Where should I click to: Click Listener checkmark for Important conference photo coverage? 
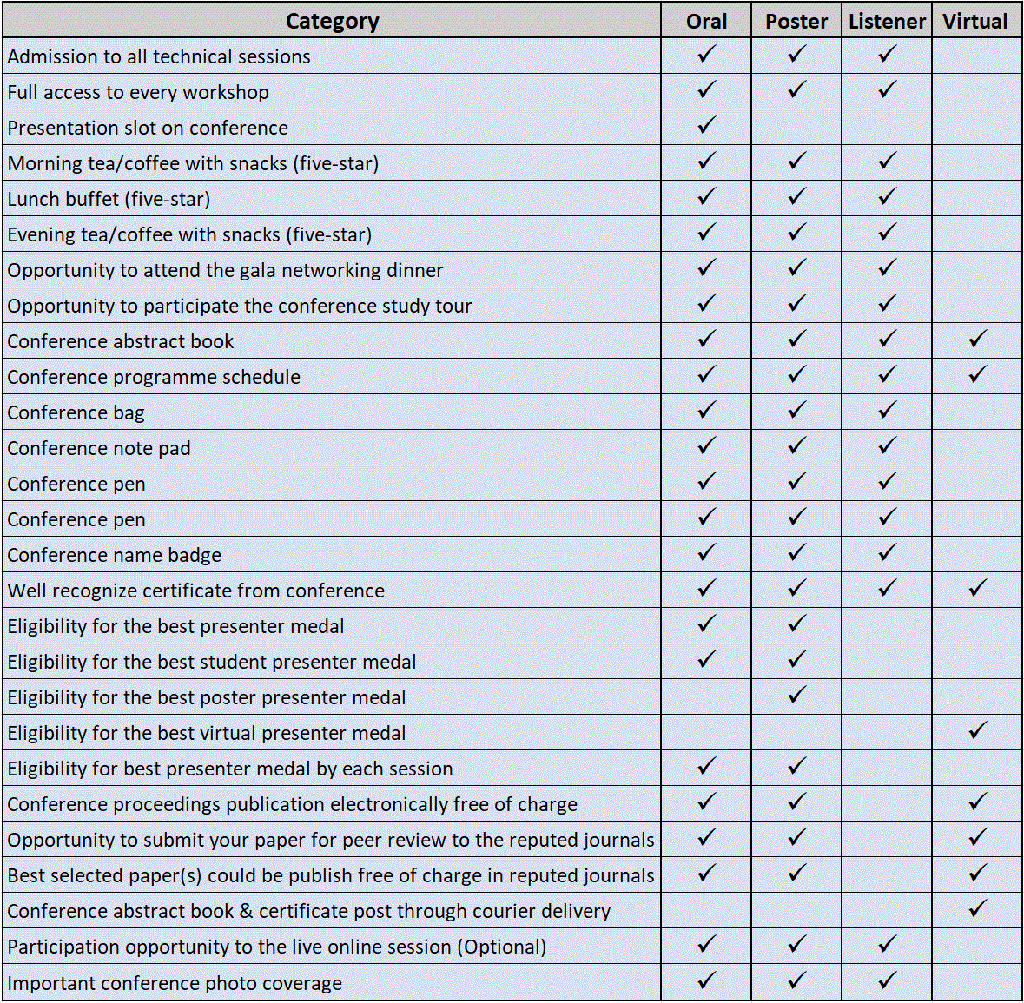887,980
